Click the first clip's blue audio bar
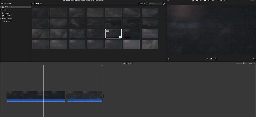This screenshot has height=117, width=256. 36,101
